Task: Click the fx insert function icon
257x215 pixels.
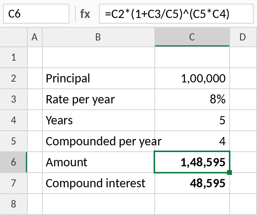Action: [85, 14]
